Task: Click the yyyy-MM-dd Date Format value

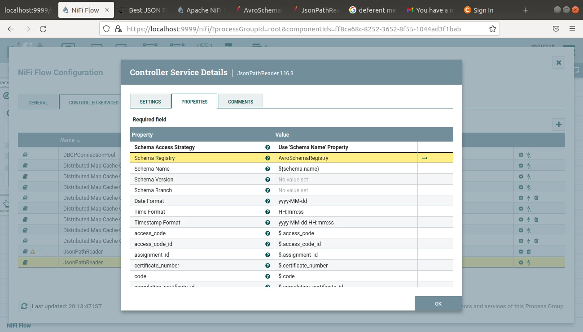Action: click(x=293, y=201)
